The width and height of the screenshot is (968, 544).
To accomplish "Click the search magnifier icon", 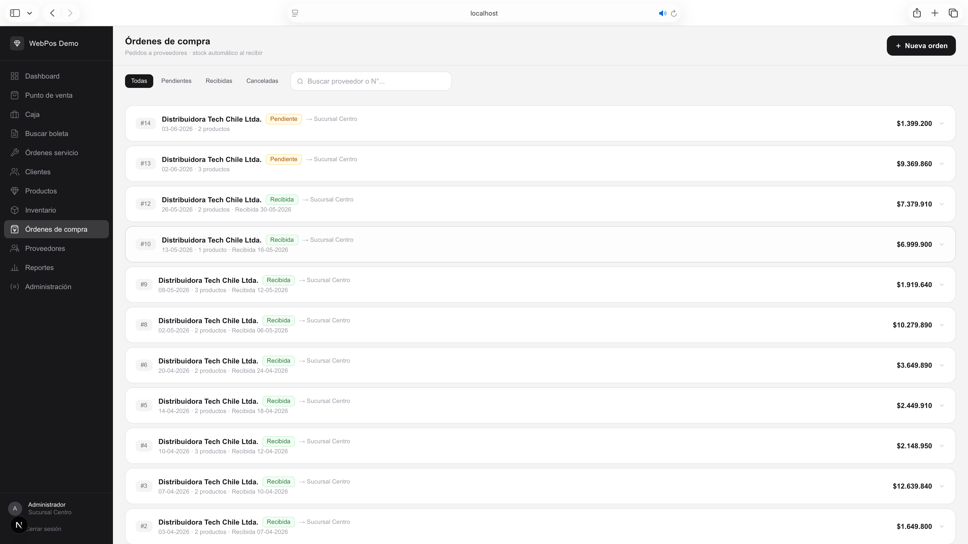I will tap(300, 81).
